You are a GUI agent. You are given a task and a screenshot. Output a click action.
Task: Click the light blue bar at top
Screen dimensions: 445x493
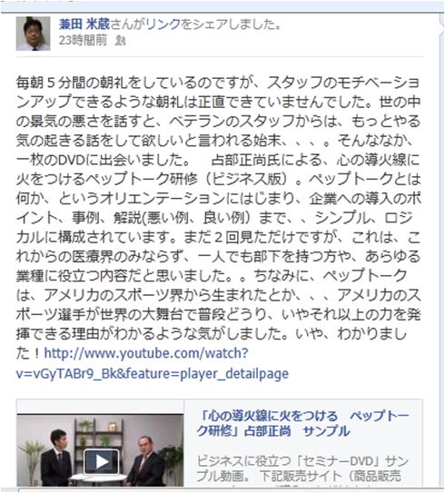222,6
